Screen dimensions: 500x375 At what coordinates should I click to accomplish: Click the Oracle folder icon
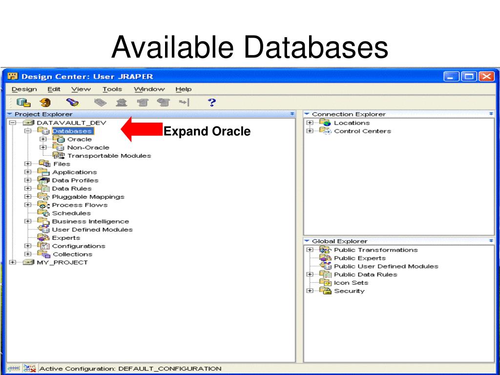coord(59,139)
